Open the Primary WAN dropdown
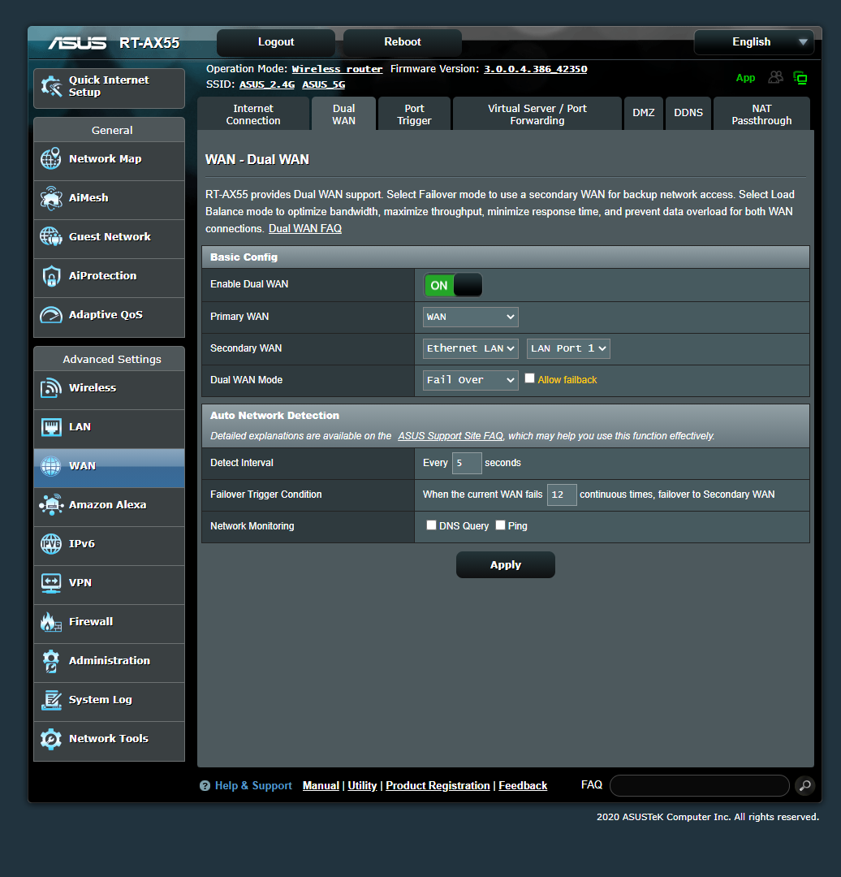This screenshot has width=841, height=877. [470, 318]
